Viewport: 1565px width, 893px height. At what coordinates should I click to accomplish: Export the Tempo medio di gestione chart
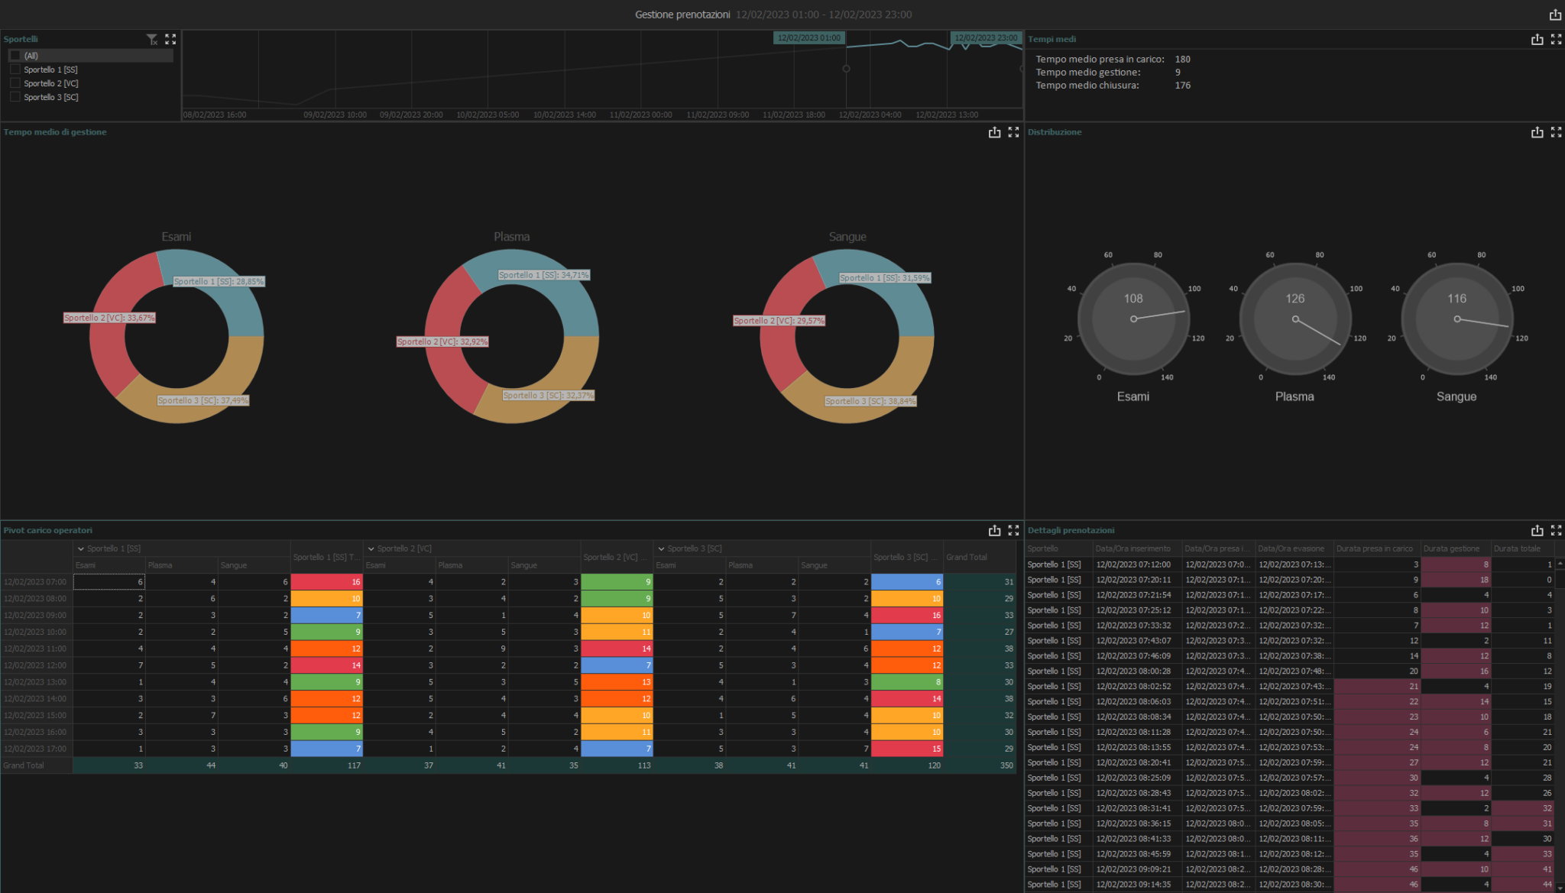click(x=994, y=132)
